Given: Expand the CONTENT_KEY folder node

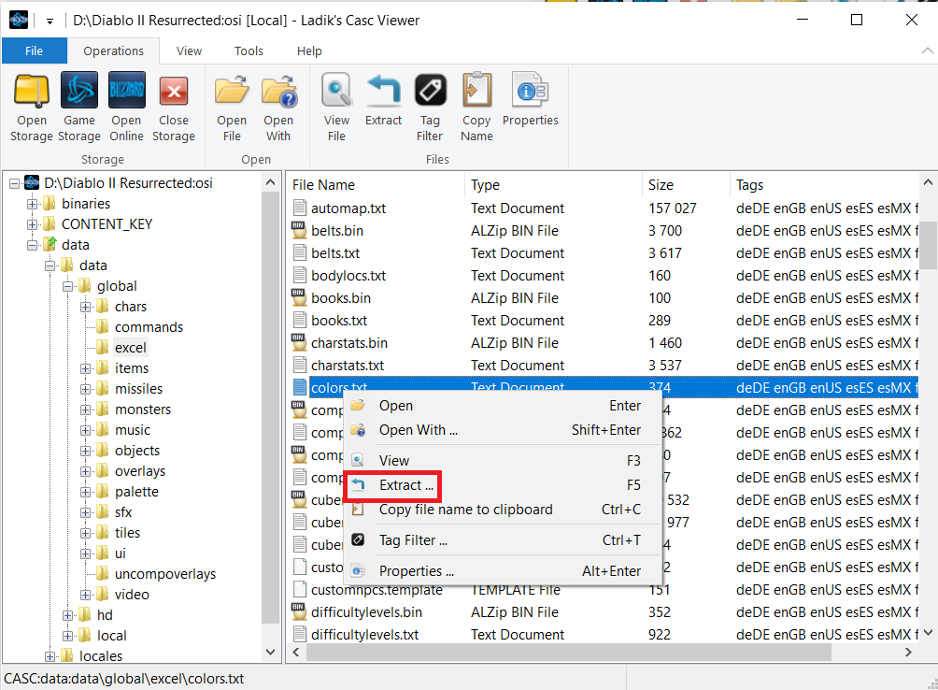Looking at the screenshot, I should tap(33, 224).
